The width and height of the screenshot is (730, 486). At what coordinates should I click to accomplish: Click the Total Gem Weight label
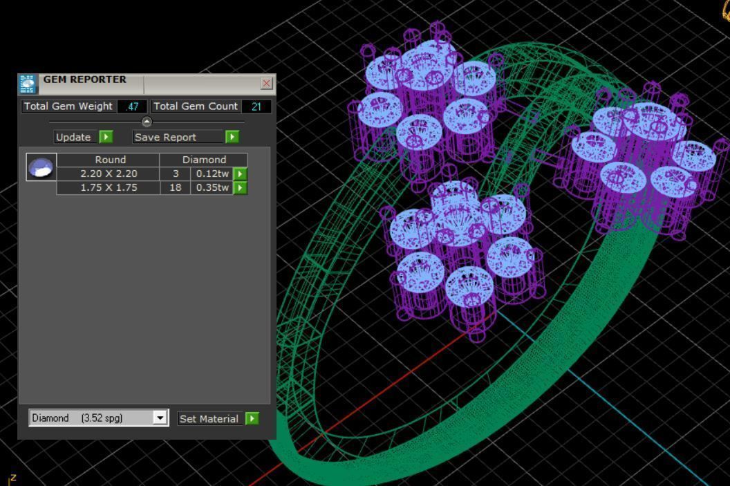[x=68, y=106]
